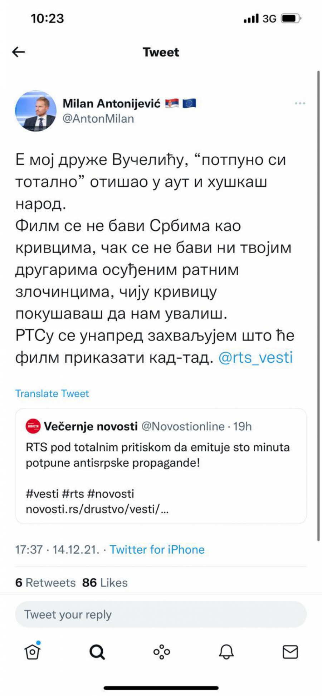Open the Notifications bell icon
This screenshot has width=322, height=696.
click(226, 652)
